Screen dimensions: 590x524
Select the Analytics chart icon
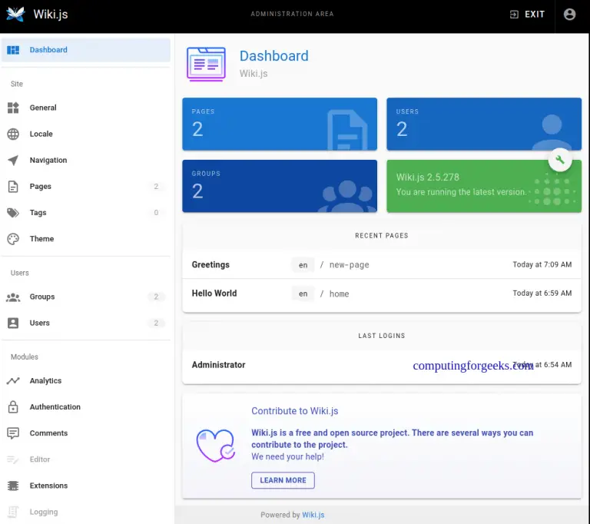click(x=13, y=381)
